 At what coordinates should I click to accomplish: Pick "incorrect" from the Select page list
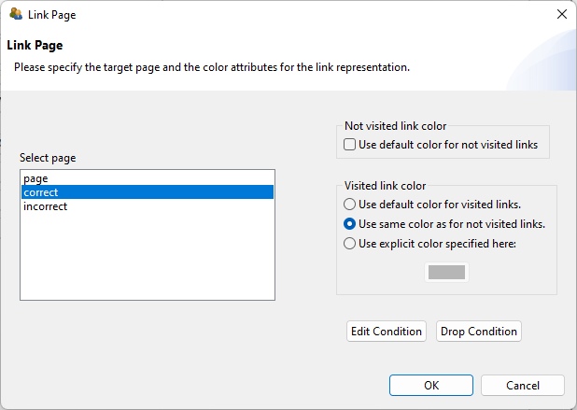pos(45,206)
